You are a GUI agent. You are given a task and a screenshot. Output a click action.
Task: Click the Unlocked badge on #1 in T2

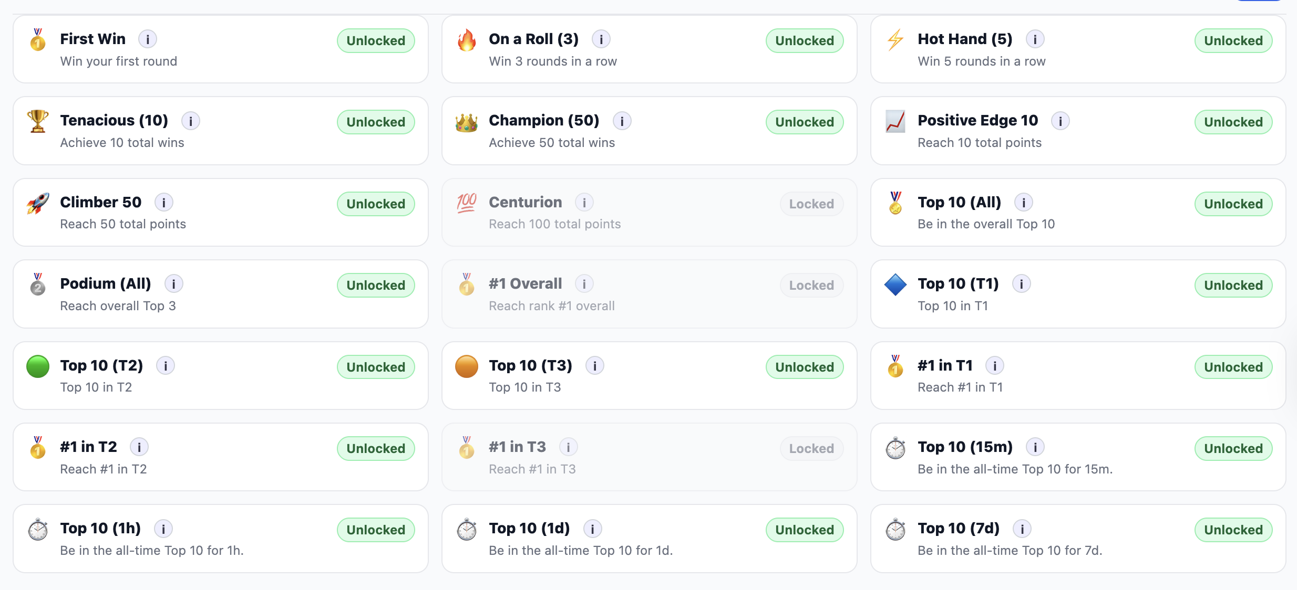point(375,448)
